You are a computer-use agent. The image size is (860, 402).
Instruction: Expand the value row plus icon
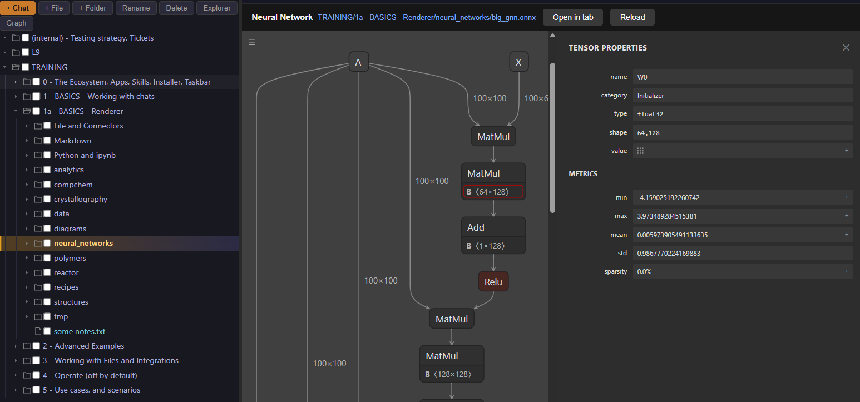[x=847, y=151]
